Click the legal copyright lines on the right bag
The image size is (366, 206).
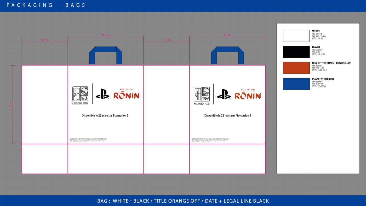[x=210, y=140]
